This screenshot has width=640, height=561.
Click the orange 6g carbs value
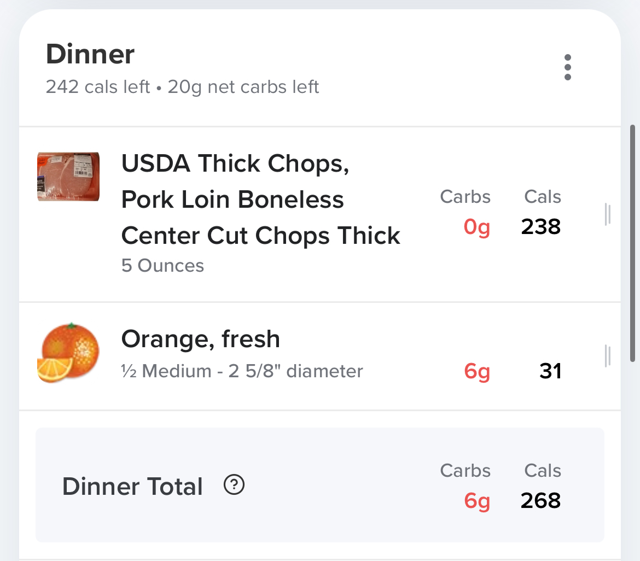pyautogui.click(x=476, y=371)
